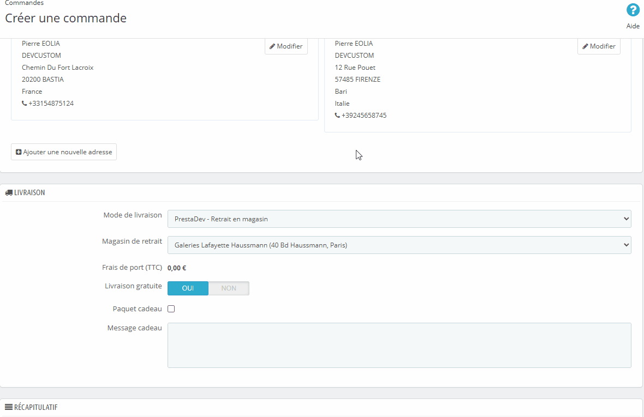Screen dimensions: 644x417
Task: Open the Magasin de retrait dropdown
Action: (x=399, y=245)
